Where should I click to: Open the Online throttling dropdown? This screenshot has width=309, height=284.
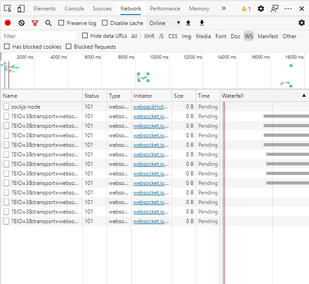[x=164, y=23]
